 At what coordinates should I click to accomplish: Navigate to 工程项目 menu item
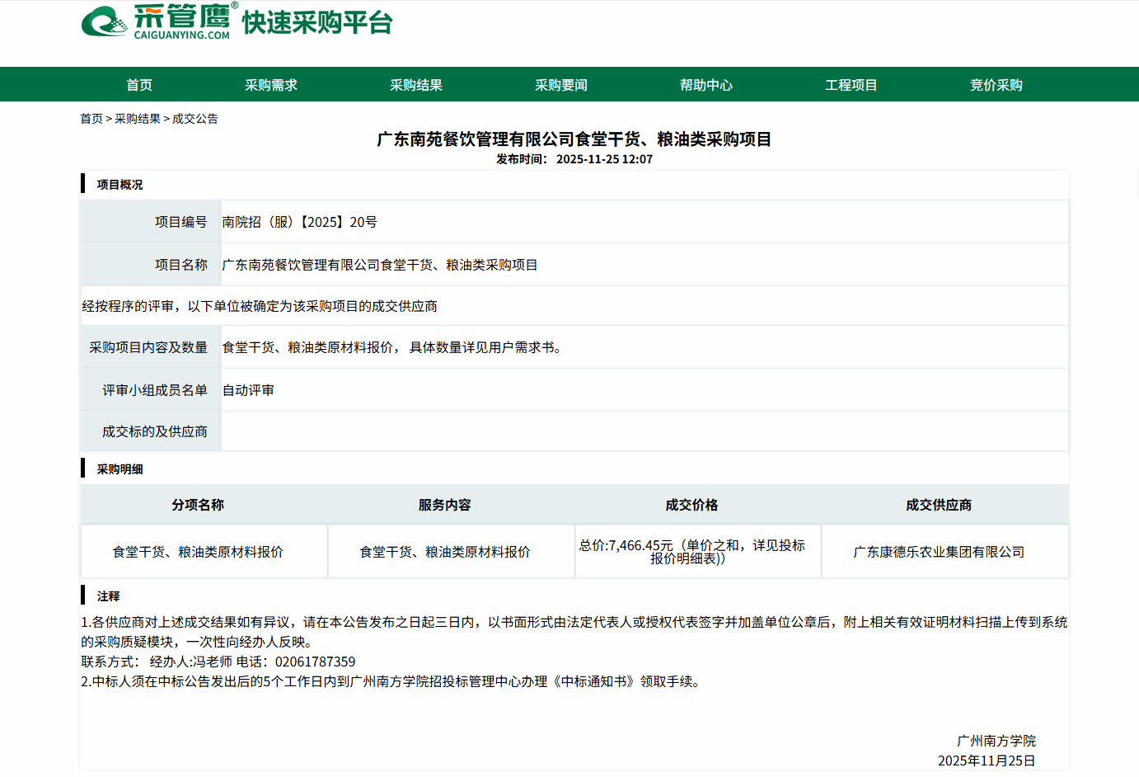click(x=851, y=85)
